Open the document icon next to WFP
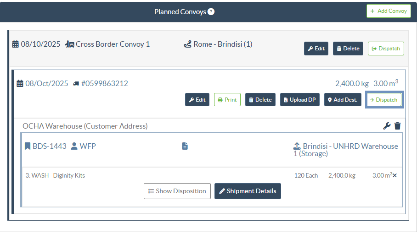 (185, 146)
